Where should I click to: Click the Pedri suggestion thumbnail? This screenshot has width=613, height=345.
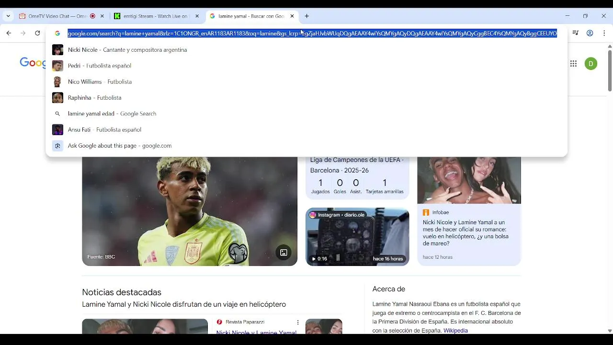(57, 66)
